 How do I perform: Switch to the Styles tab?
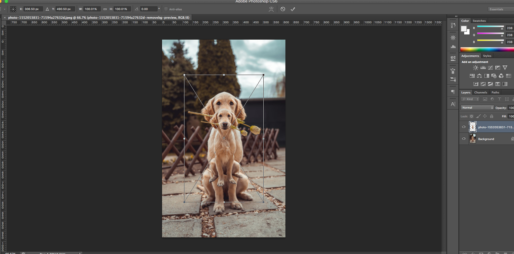(487, 56)
